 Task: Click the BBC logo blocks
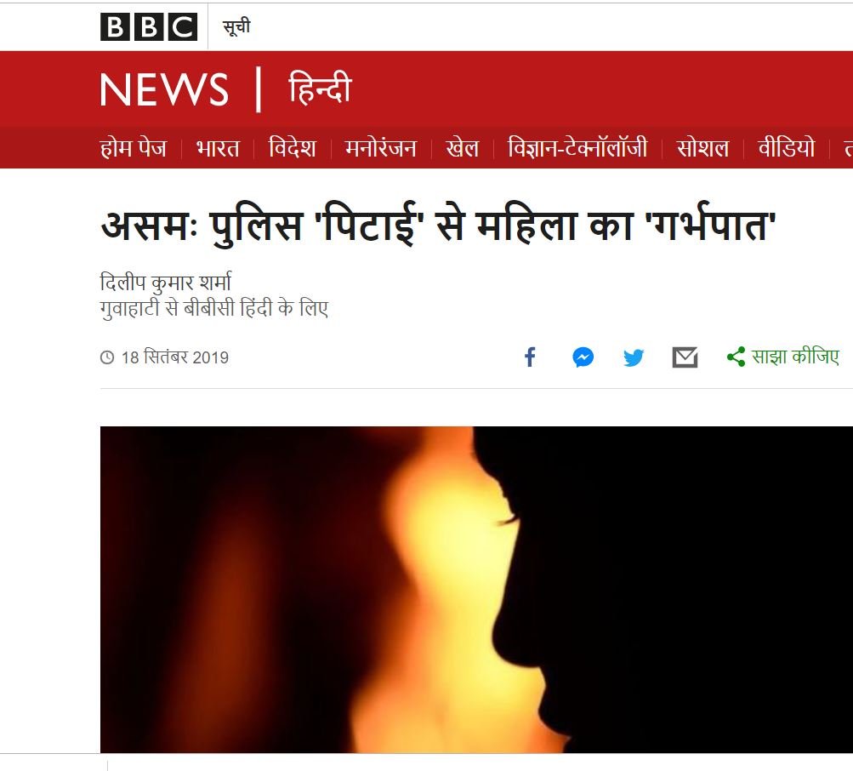[149, 26]
